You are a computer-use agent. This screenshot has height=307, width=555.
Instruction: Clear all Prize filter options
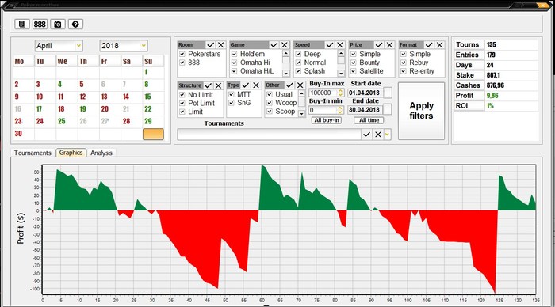tap(390, 45)
